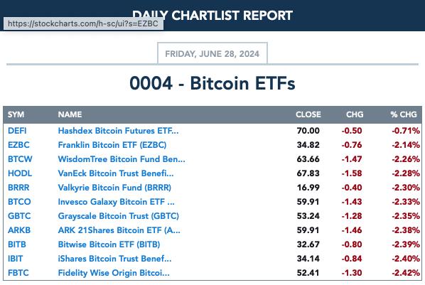Click the BITB symbol link

[x=17, y=244]
